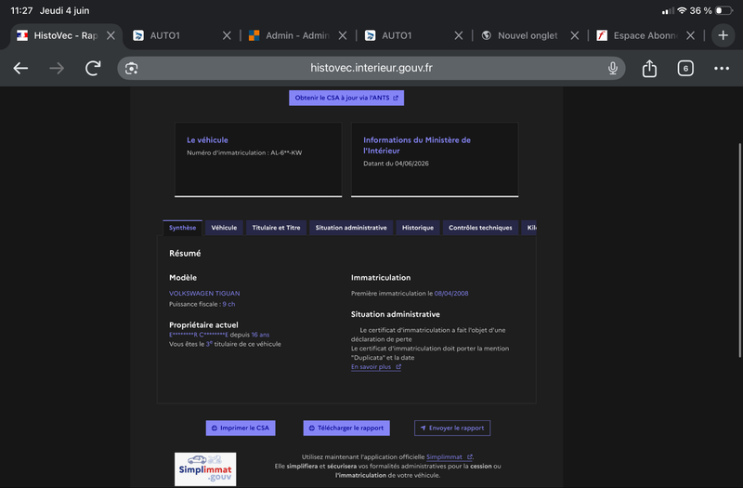743x488 pixels.
Task: Click the page vertical scrollbar
Action: 740,250
